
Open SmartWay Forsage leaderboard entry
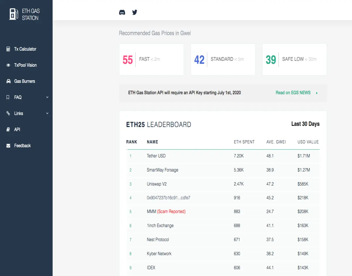[163, 170]
